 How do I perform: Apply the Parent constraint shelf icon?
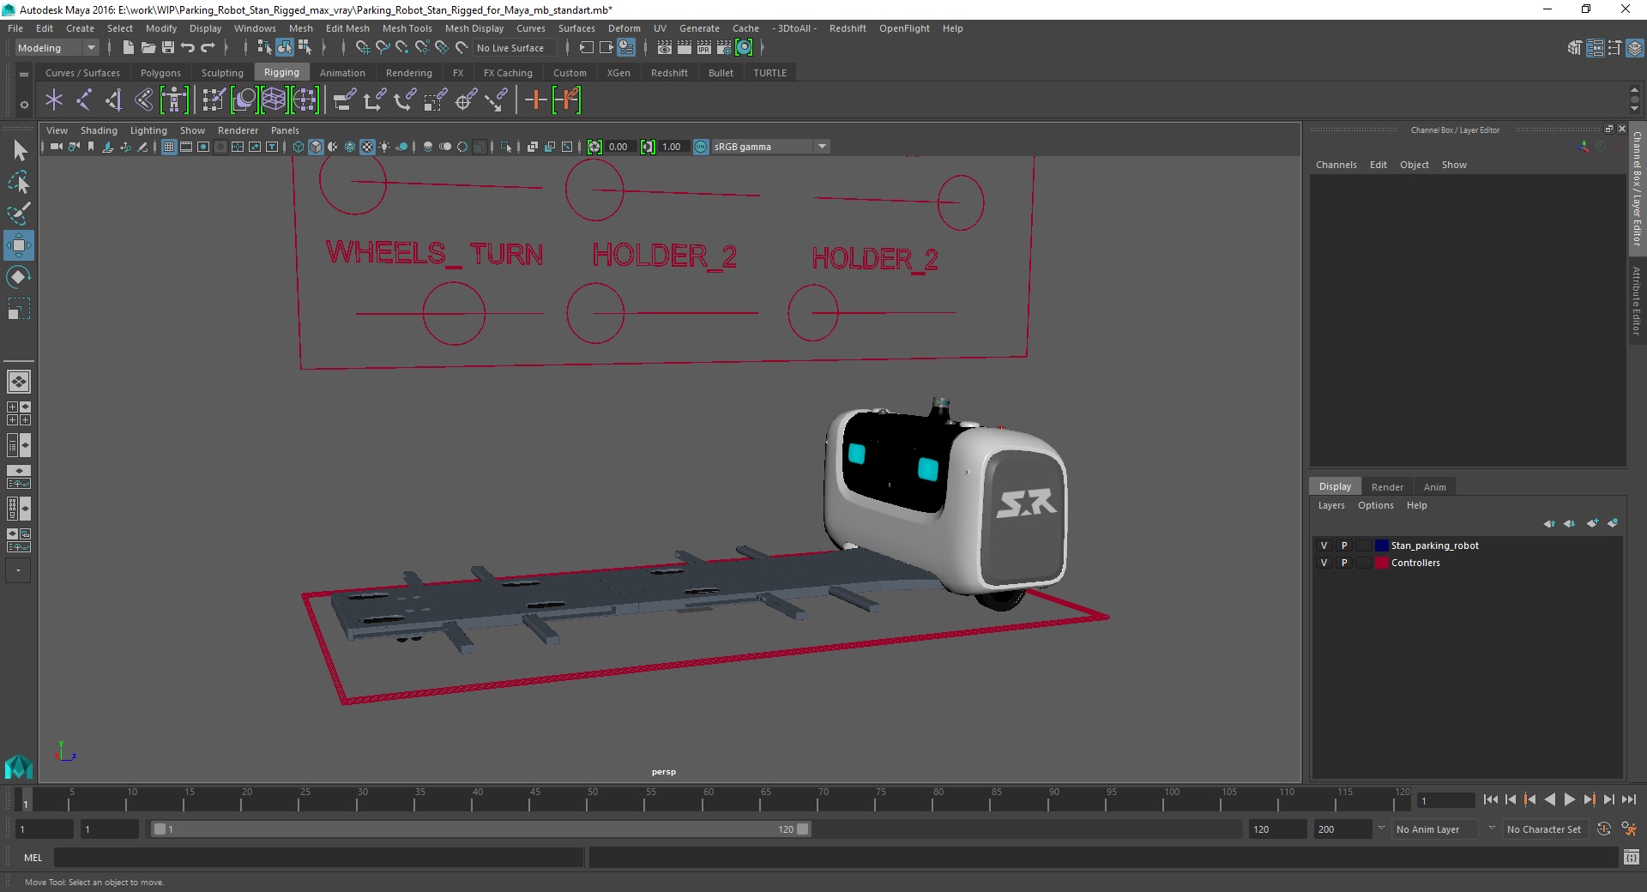[x=345, y=100]
